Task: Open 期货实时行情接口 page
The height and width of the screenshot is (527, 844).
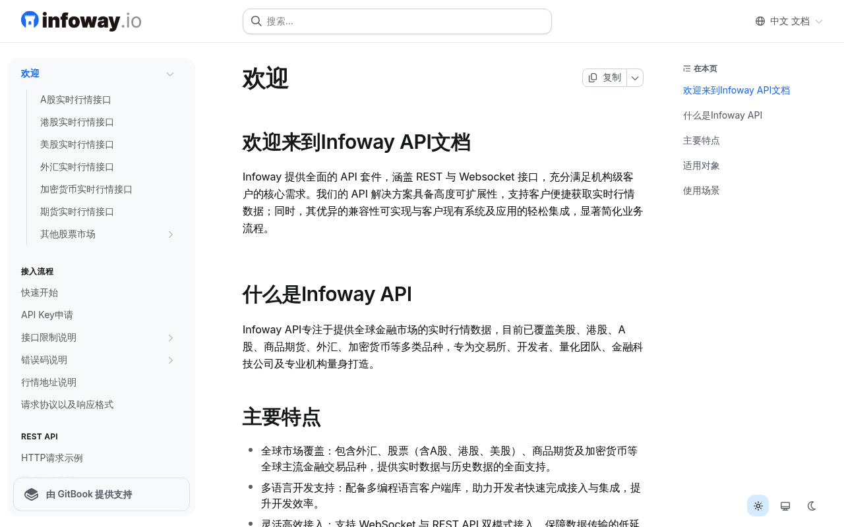Action: point(77,212)
